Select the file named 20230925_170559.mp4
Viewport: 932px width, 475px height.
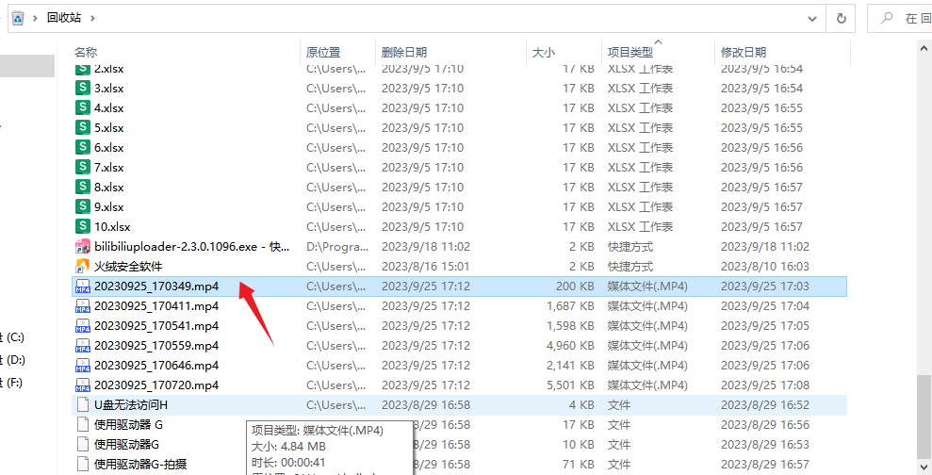[x=155, y=346]
